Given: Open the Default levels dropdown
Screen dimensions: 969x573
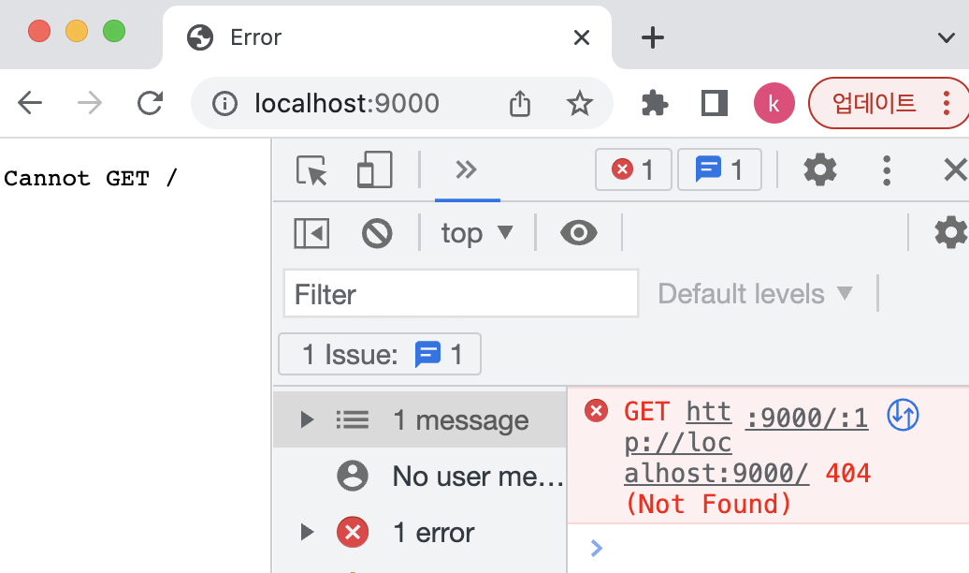Looking at the screenshot, I should (x=756, y=294).
